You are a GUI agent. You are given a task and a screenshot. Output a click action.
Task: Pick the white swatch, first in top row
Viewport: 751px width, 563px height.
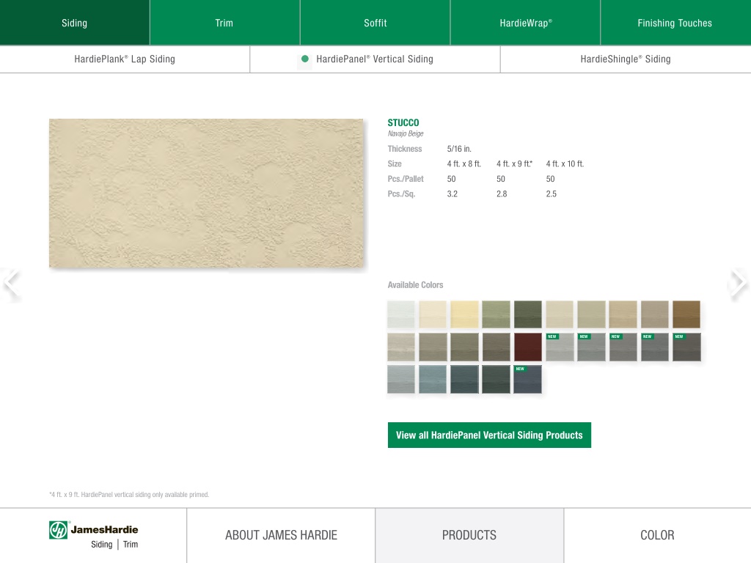click(401, 314)
